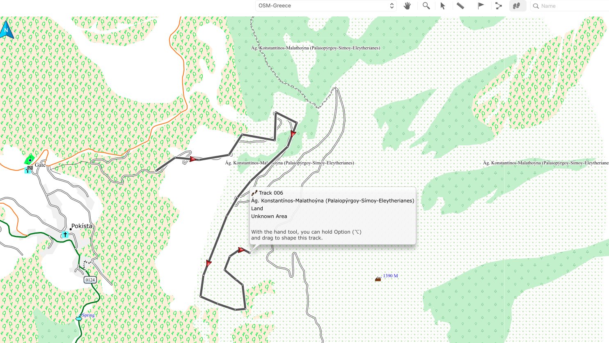
Task: Select the Measure ruler tool
Action: click(460, 6)
